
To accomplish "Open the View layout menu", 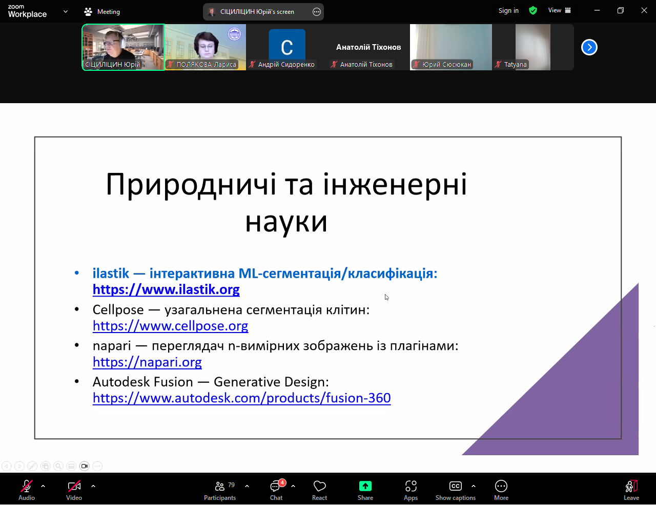I will (x=559, y=10).
